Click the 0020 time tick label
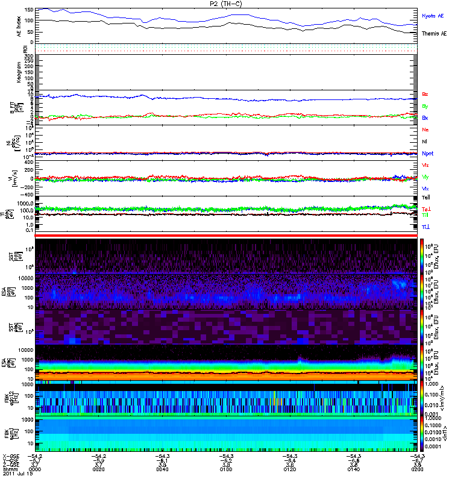Image resolution: width=452 pixels, height=482 pixels. pyautogui.click(x=98, y=469)
